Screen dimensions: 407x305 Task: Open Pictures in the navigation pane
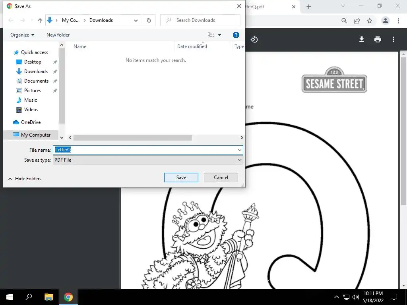(x=33, y=91)
